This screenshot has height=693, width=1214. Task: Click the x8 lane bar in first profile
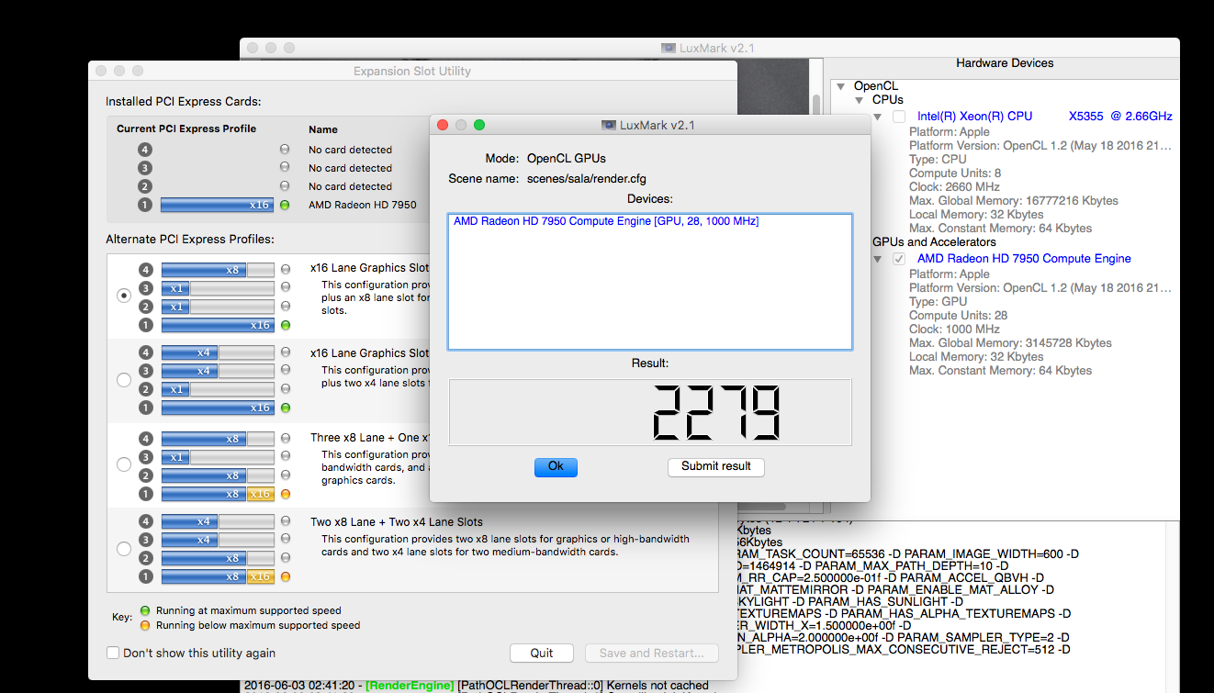[204, 270]
